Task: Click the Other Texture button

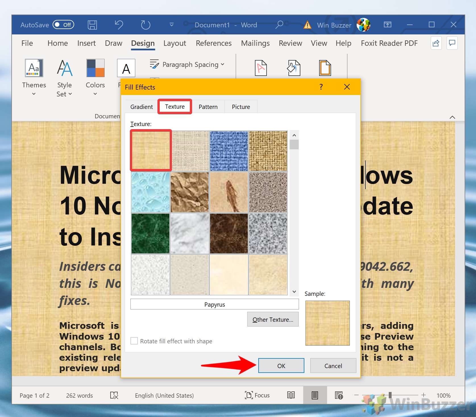Action: click(273, 319)
